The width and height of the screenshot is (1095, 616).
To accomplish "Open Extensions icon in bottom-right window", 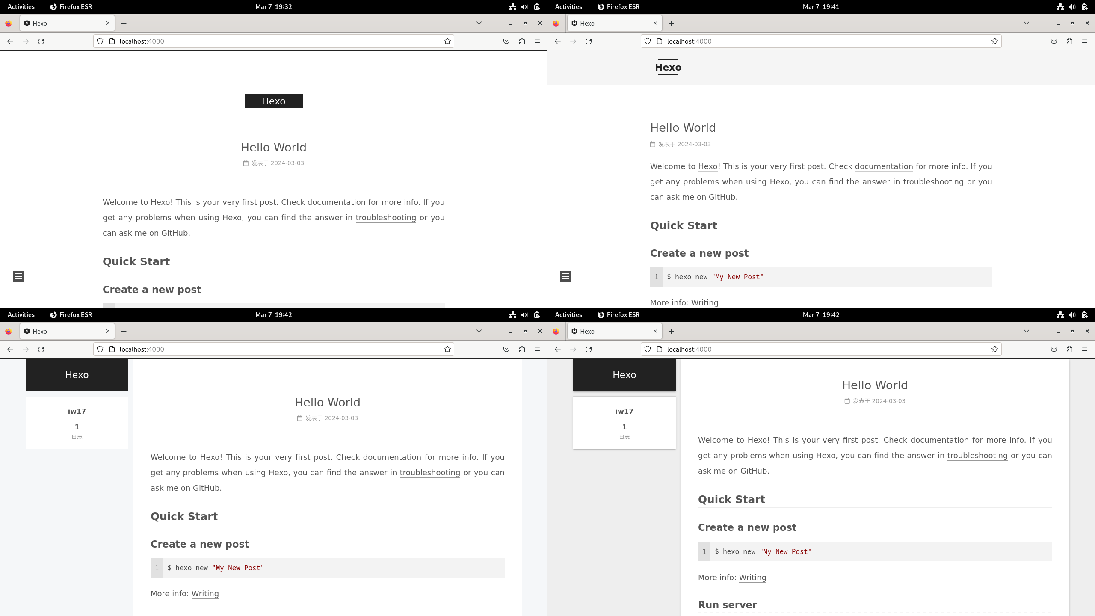I will pyautogui.click(x=1069, y=349).
